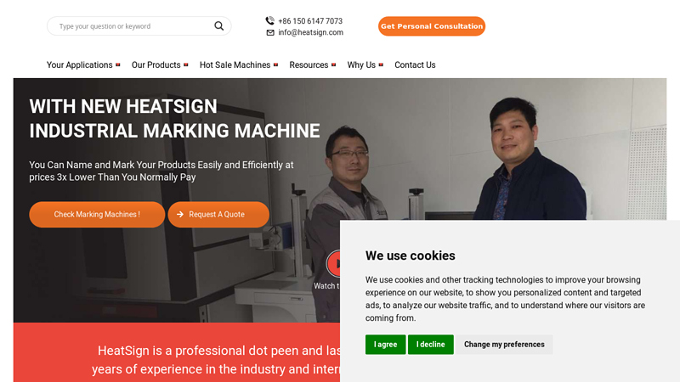Viewport: 680px width, 382px height.
Task: Click the email envelope icon
Action: click(270, 32)
